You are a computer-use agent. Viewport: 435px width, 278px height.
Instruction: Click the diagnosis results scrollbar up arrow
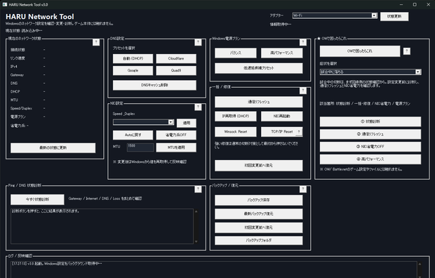click(x=196, y=211)
